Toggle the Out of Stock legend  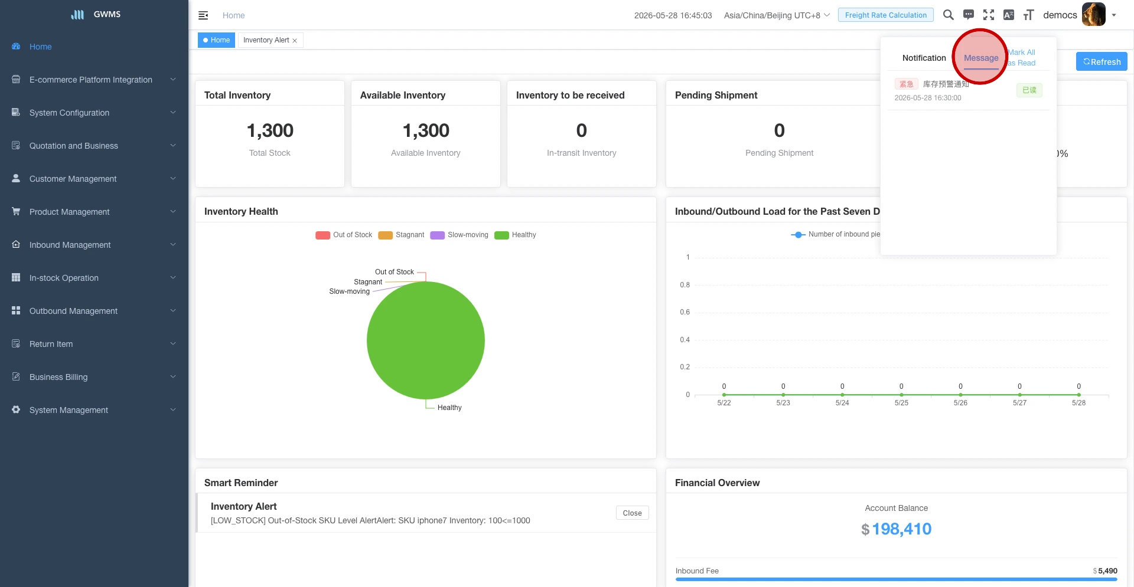pyautogui.click(x=344, y=235)
